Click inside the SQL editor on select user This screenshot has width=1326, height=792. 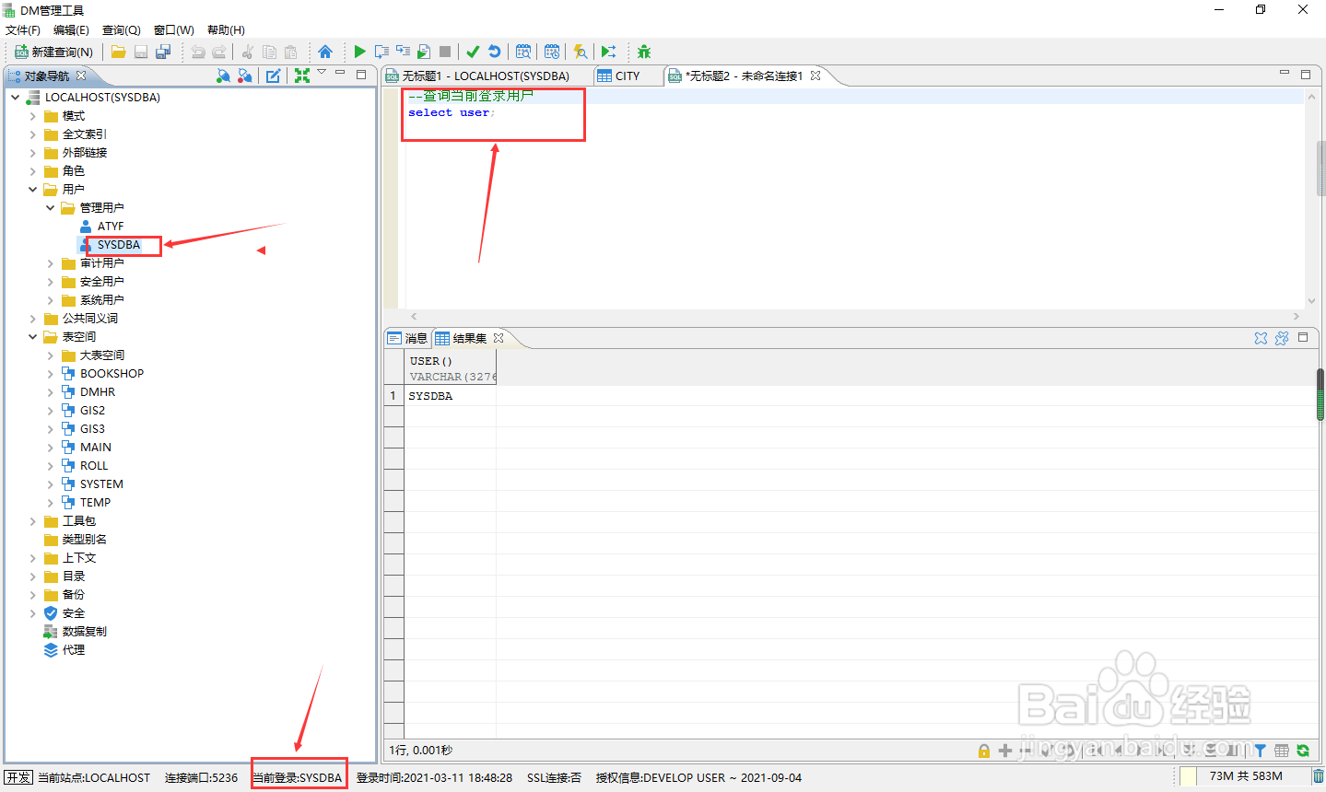tap(450, 112)
